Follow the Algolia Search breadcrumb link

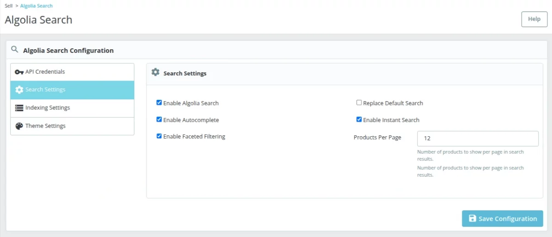[36, 6]
